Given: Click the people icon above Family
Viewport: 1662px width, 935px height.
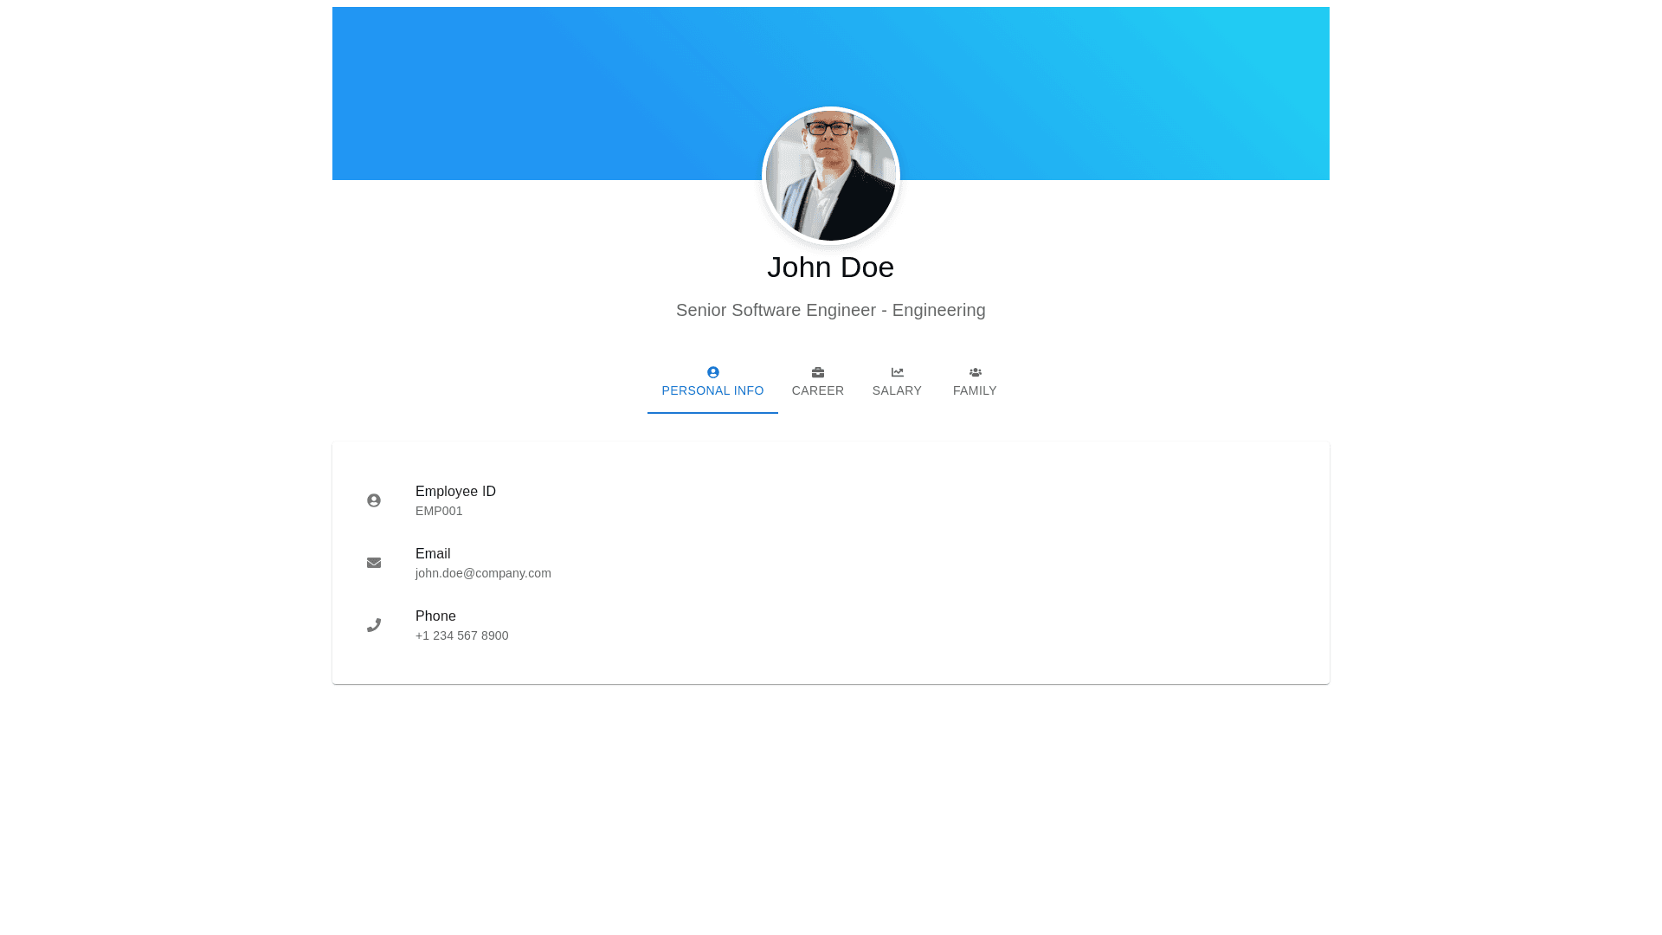Looking at the screenshot, I should (975, 372).
